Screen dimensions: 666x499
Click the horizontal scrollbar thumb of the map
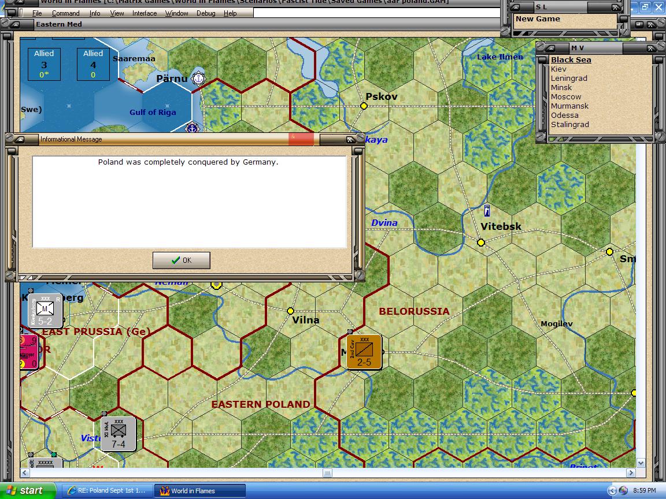click(x=327, y=472)
